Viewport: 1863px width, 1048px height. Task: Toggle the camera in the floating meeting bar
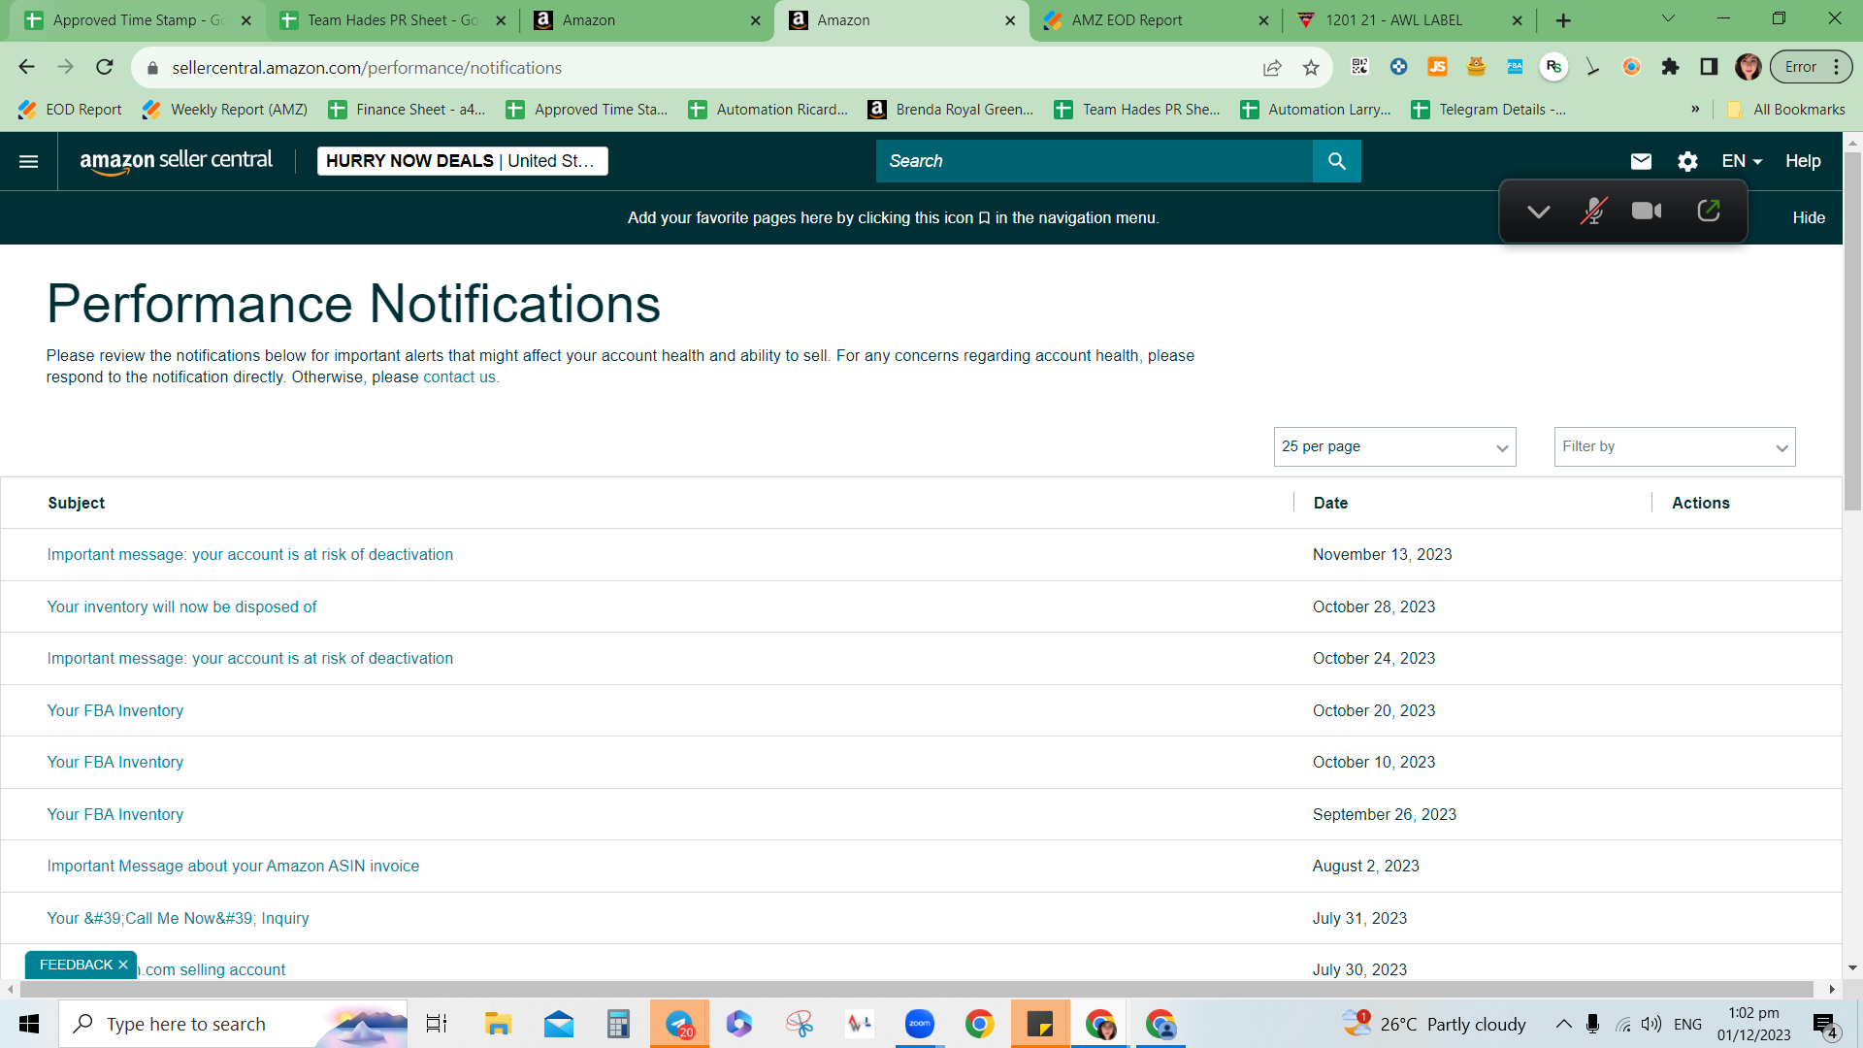[x=1647, y=211]
